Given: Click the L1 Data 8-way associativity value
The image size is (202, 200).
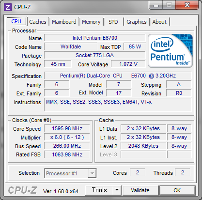Looking at the screenshot, I should pos(179,128).
